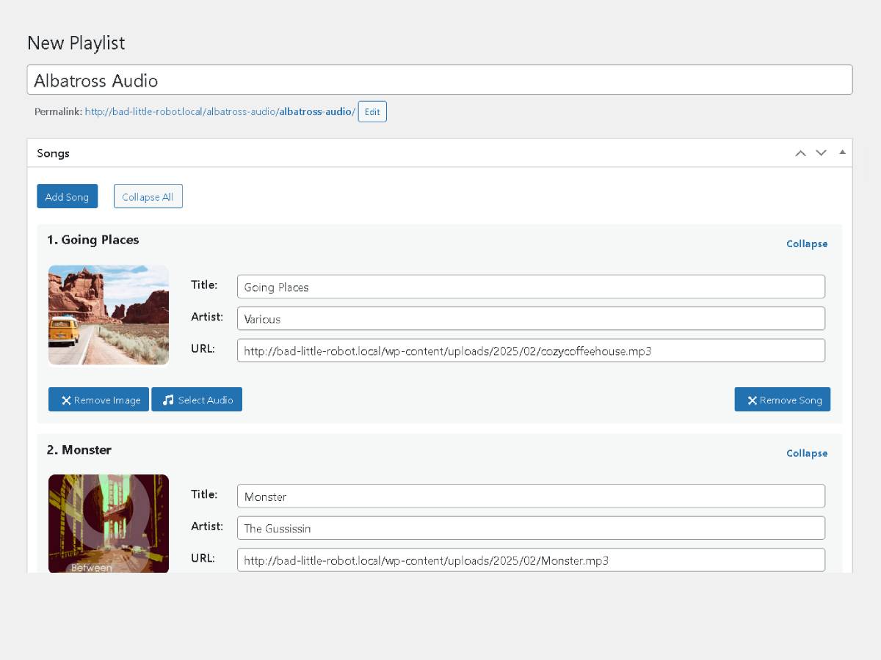Click the Artist field containing Various

coord(531,318)
